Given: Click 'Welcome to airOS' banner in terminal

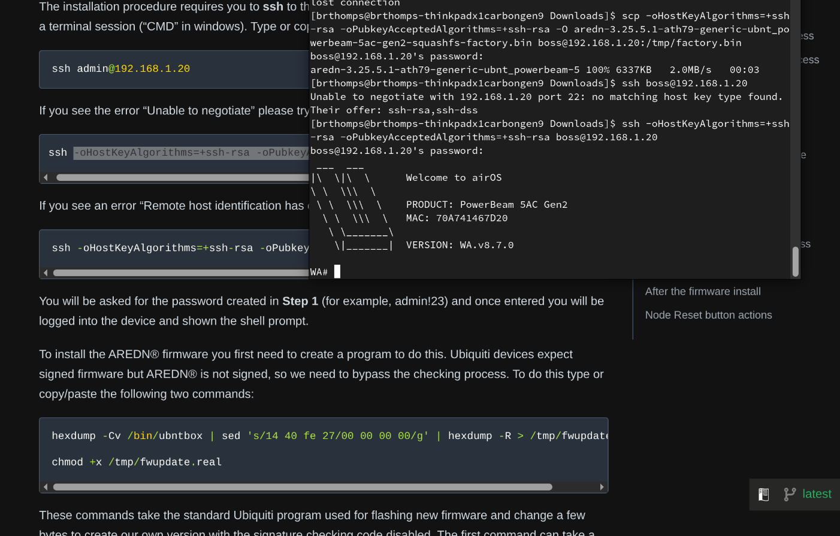Looking at the screenshot, I should coord(454,178).
